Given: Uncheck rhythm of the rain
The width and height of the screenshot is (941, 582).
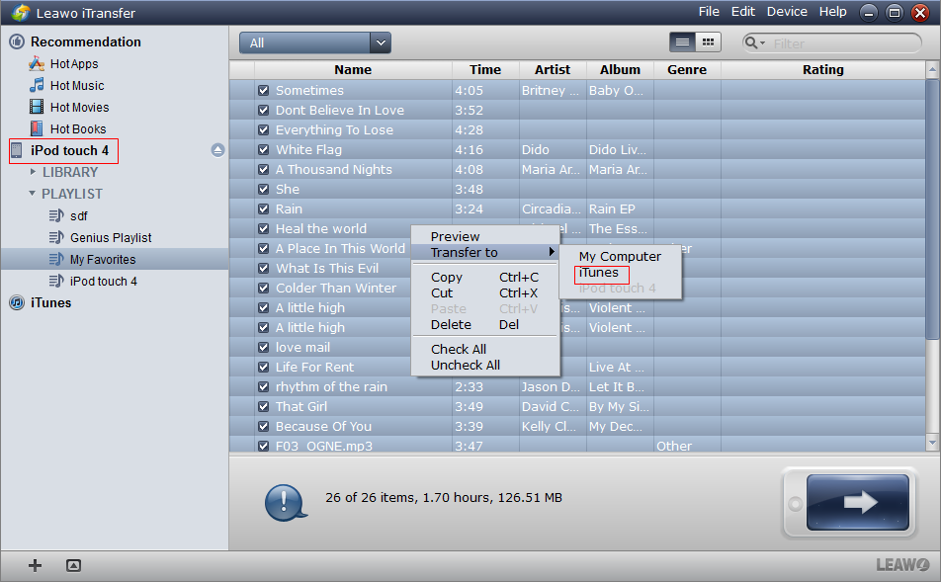Looking at the screenshot, I should tap(263, 386).
